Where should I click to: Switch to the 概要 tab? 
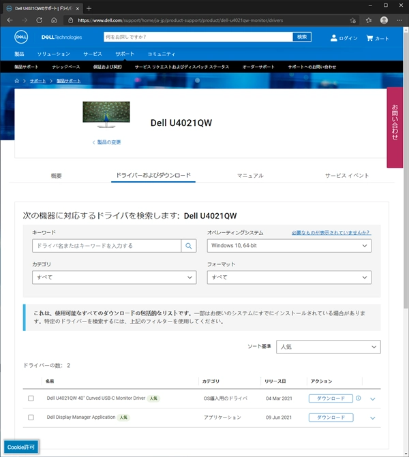click(57, 176)
